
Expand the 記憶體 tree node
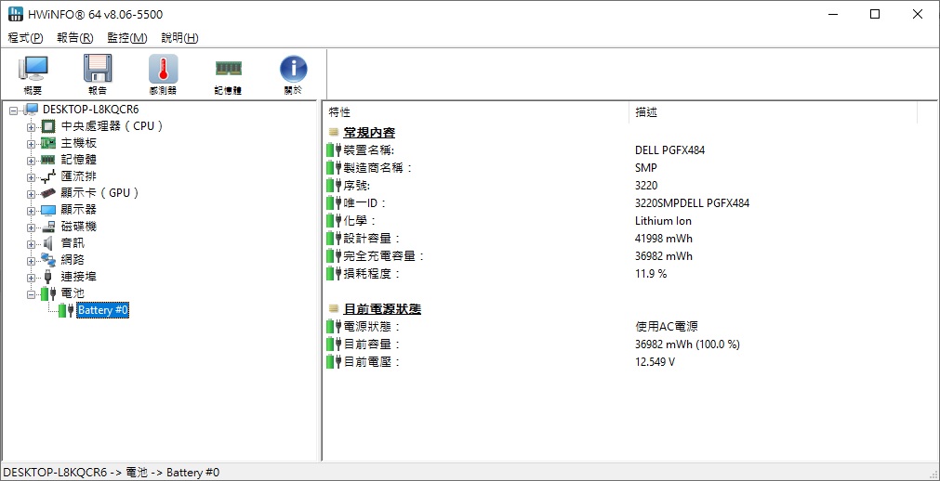(32, 161)
